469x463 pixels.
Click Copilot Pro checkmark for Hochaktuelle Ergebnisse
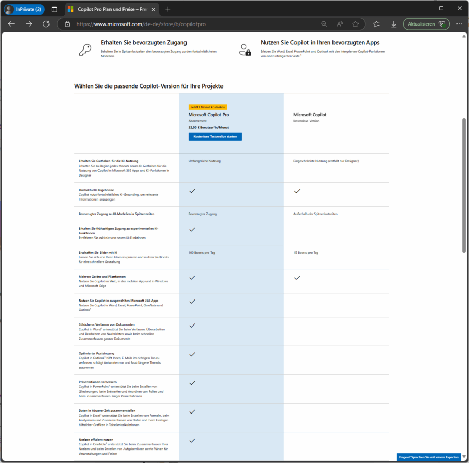tap(192, 191)
